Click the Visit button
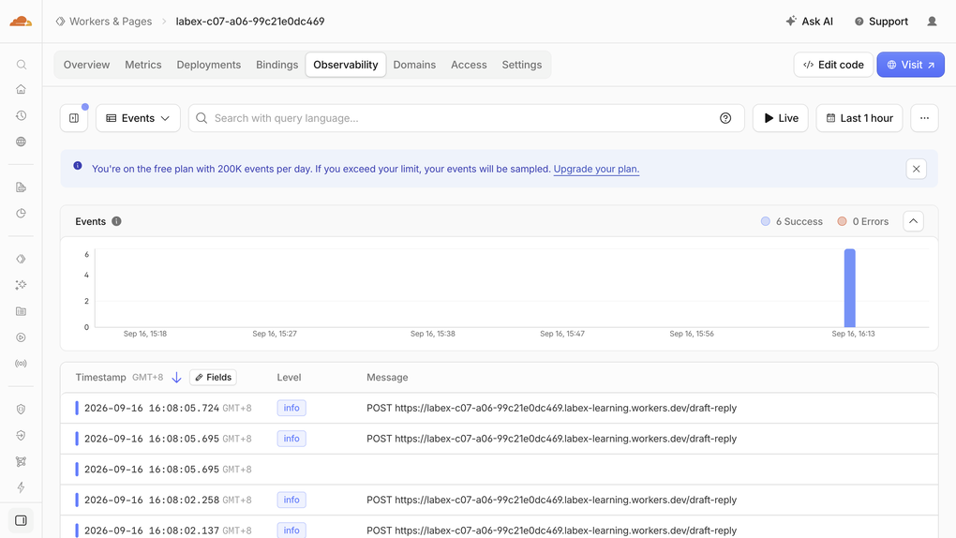956x538 pixels. (910, 65)
